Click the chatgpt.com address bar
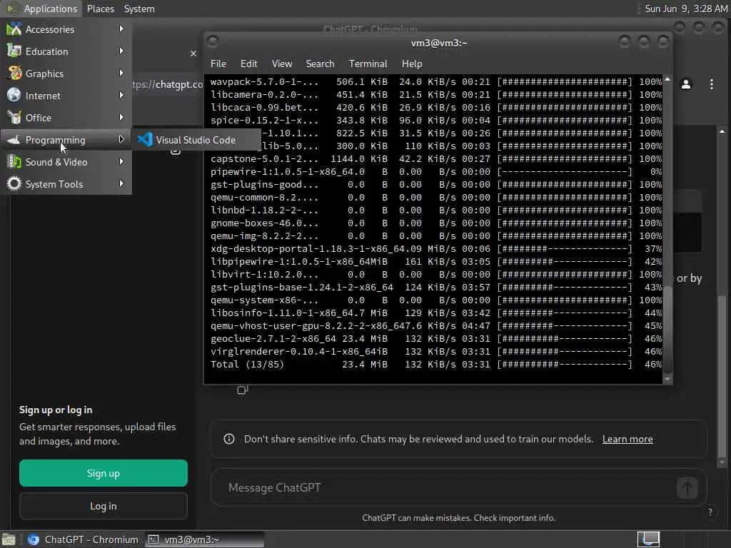 point(167,84)
